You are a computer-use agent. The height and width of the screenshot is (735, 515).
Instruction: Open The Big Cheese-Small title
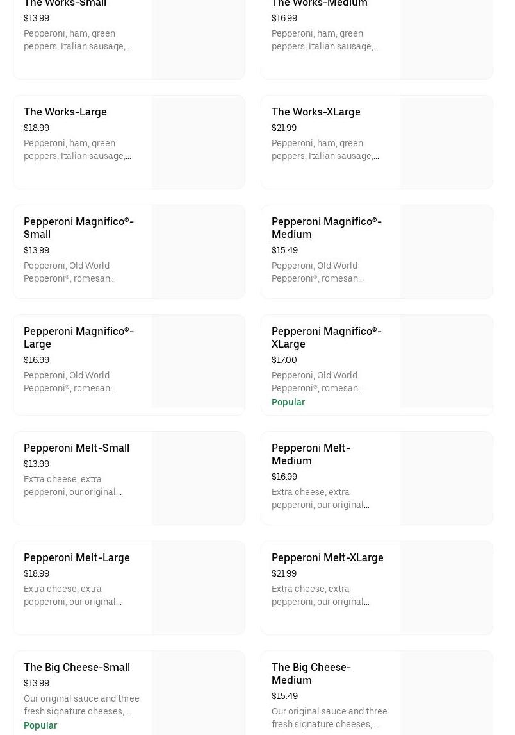pos(77,667)
